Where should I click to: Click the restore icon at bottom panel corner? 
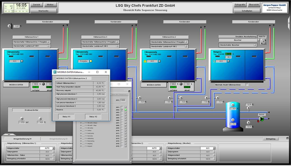pos(287,138)
